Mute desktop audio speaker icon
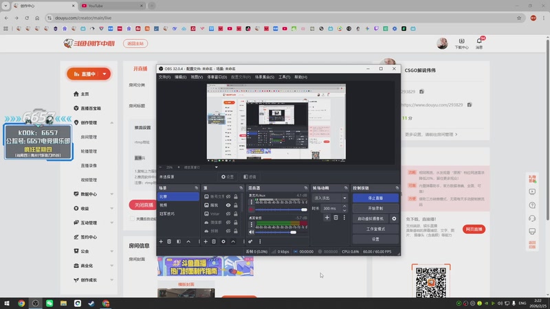 click(x=251, y=232)
